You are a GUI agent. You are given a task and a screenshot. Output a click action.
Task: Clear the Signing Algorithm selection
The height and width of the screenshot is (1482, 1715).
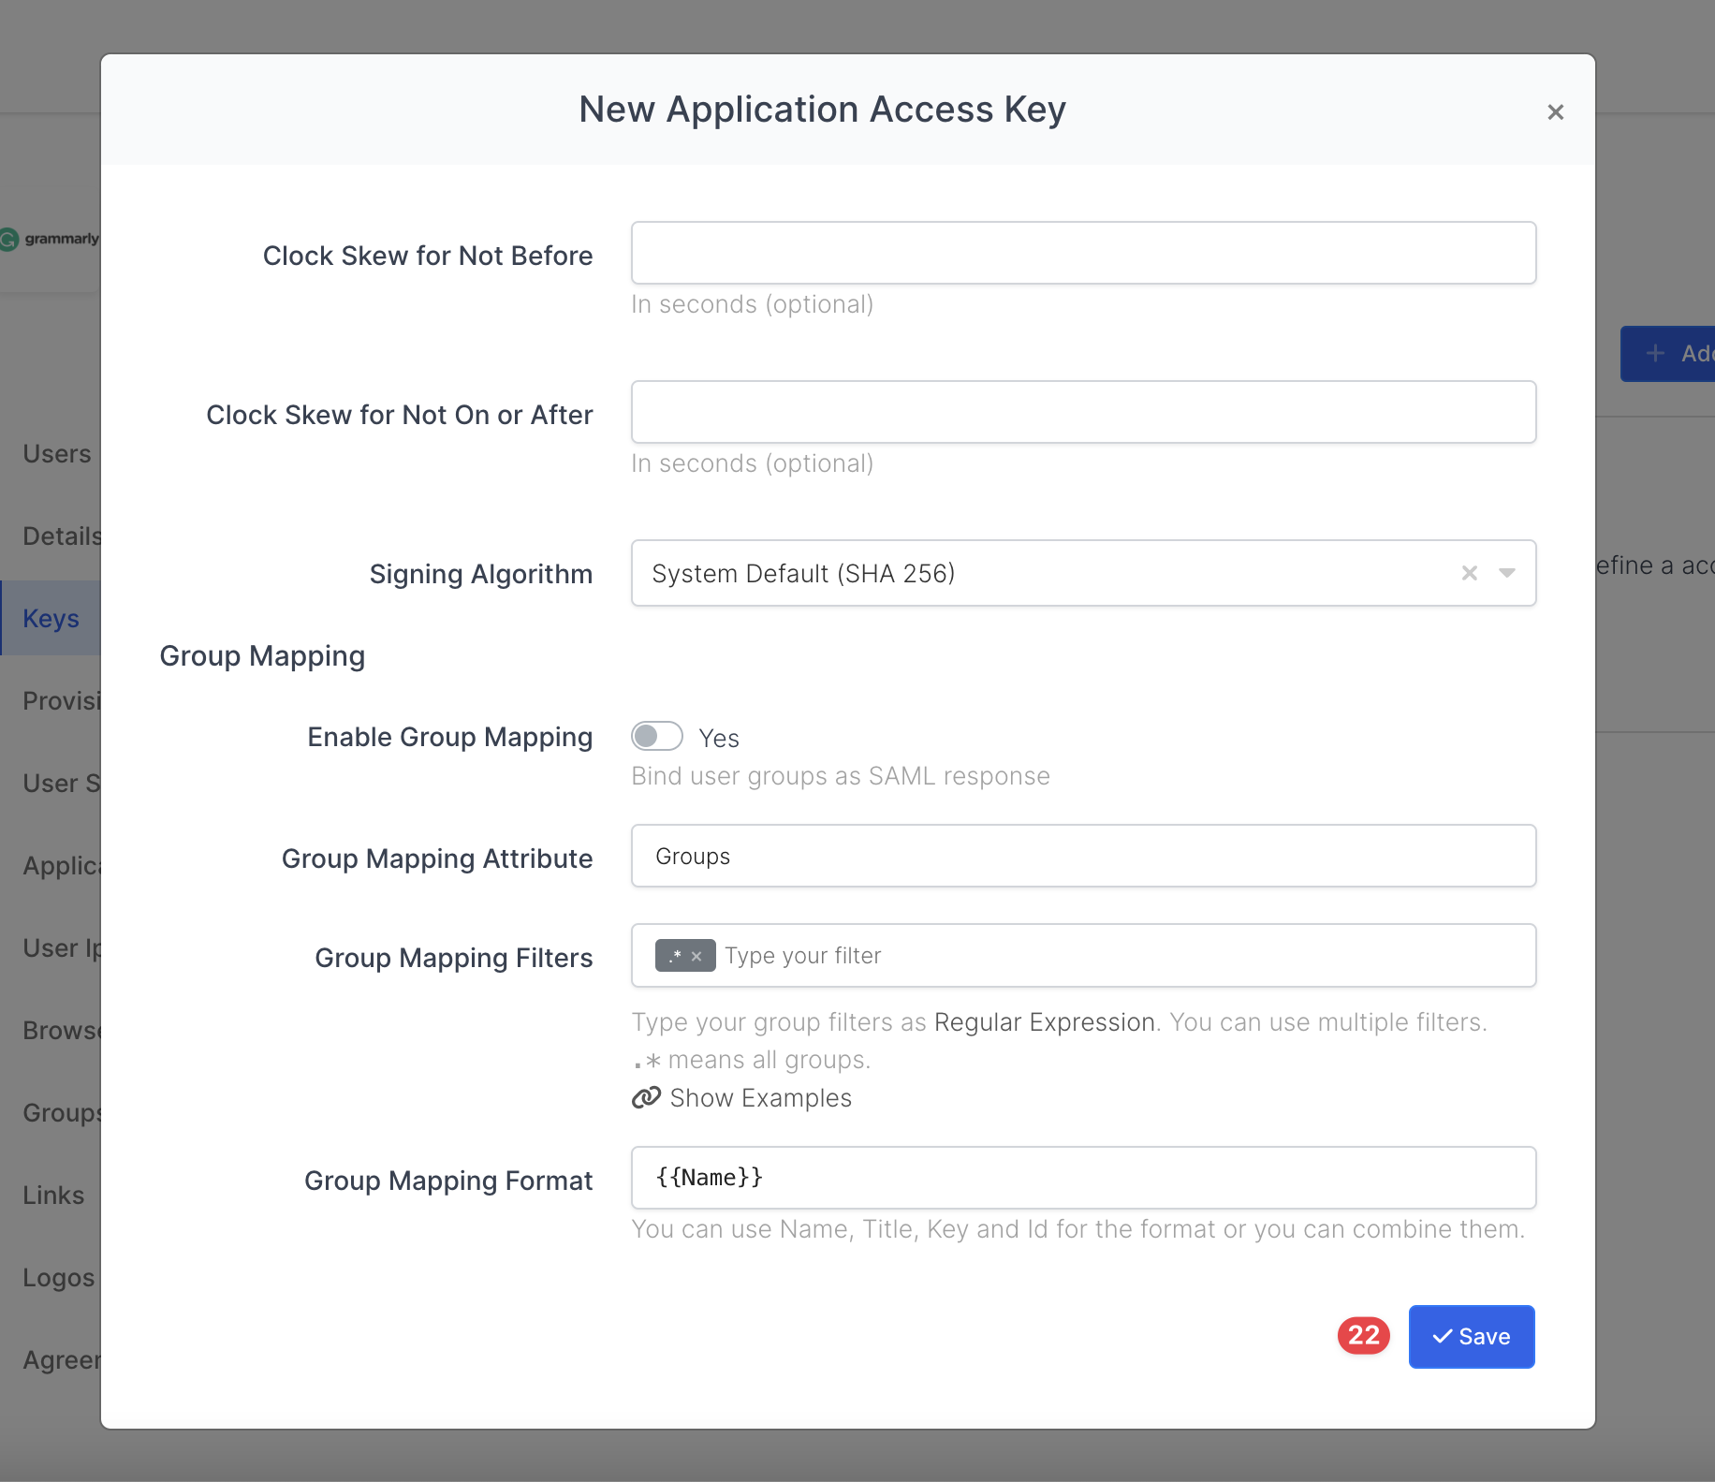[1469, 573]
